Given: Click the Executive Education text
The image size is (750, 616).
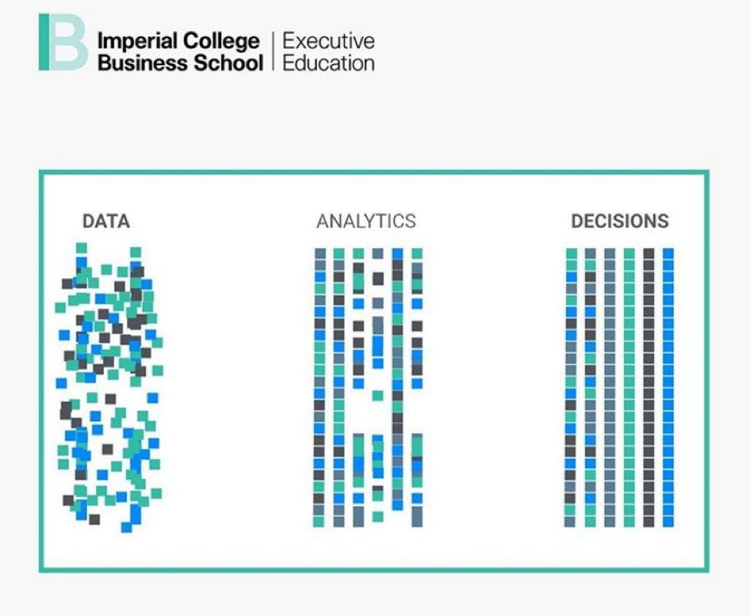Looking at the screenshot, I should point(329,52).
